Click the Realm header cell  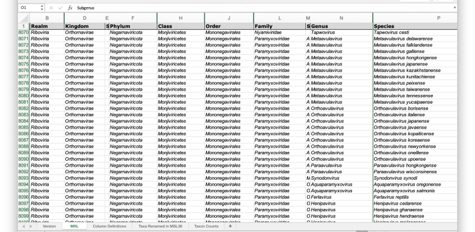click(47, 26)
